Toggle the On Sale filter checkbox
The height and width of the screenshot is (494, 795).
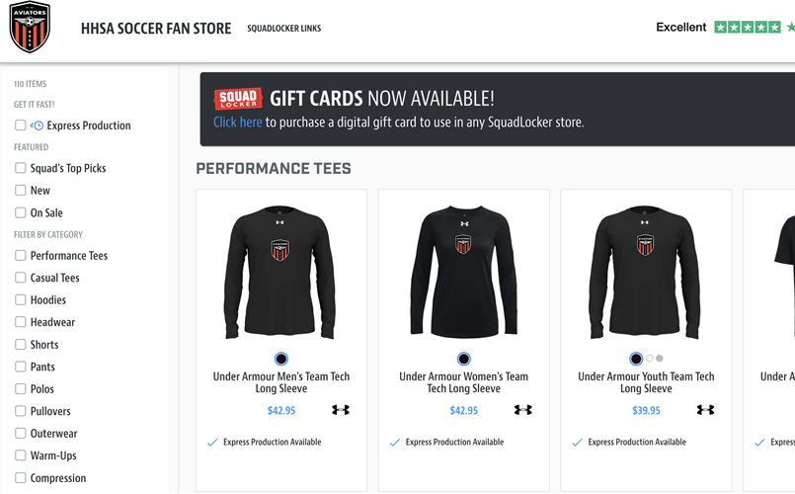(20, 212)
